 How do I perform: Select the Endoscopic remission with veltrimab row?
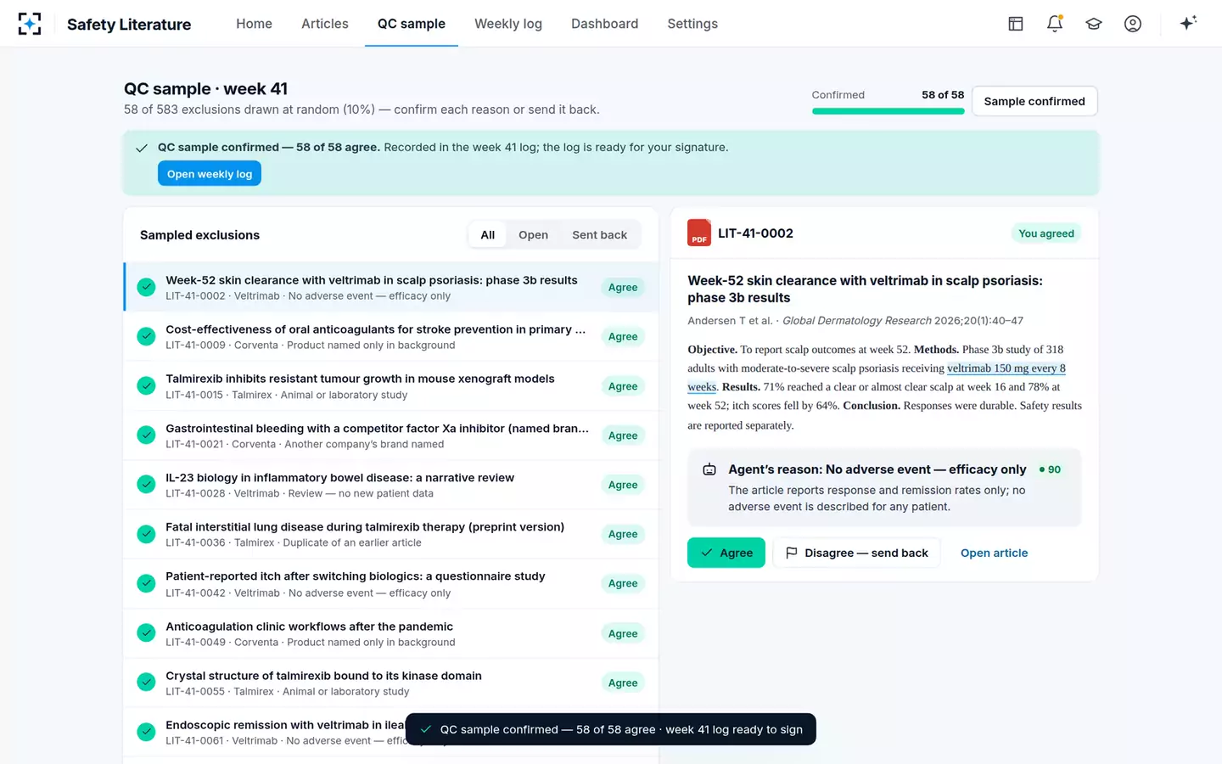(x=391, y=732)
